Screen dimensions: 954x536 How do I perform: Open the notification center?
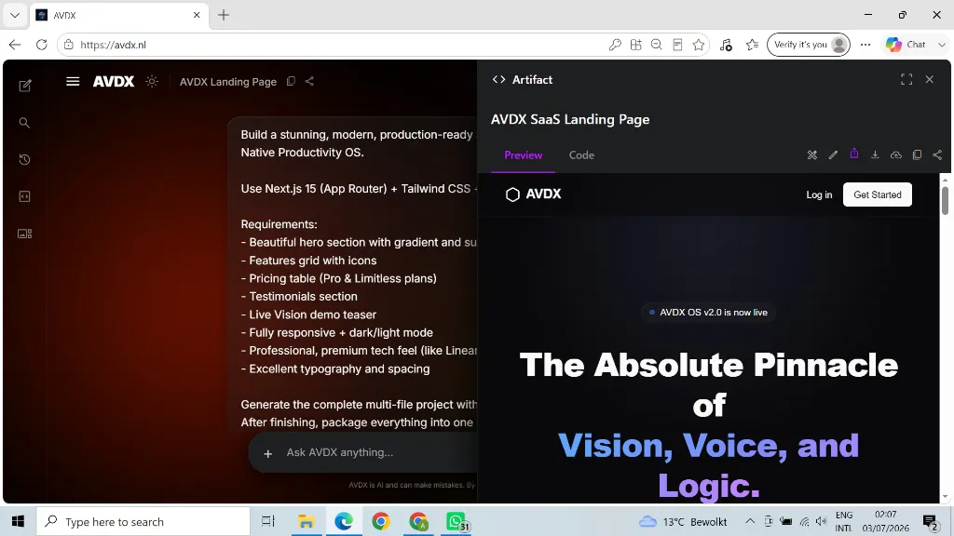pyautogui.click(x=930, y=521)
